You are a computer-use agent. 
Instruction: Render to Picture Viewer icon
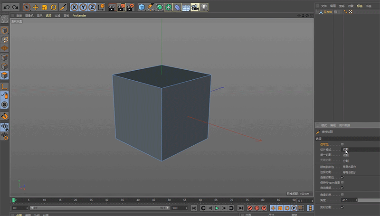click(x=121, y=7)
